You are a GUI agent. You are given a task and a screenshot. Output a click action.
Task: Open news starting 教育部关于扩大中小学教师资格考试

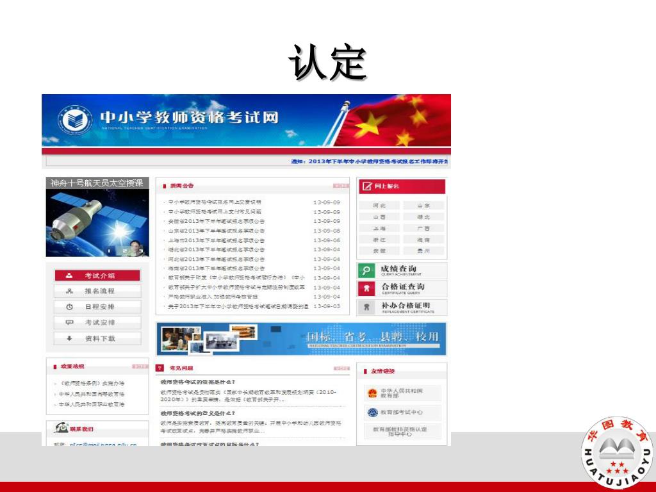coord(236,288)
